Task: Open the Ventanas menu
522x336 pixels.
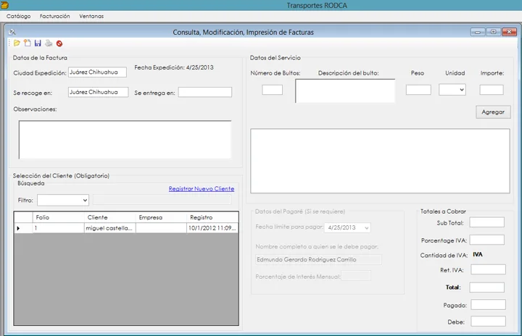Action: click(91, 16)
